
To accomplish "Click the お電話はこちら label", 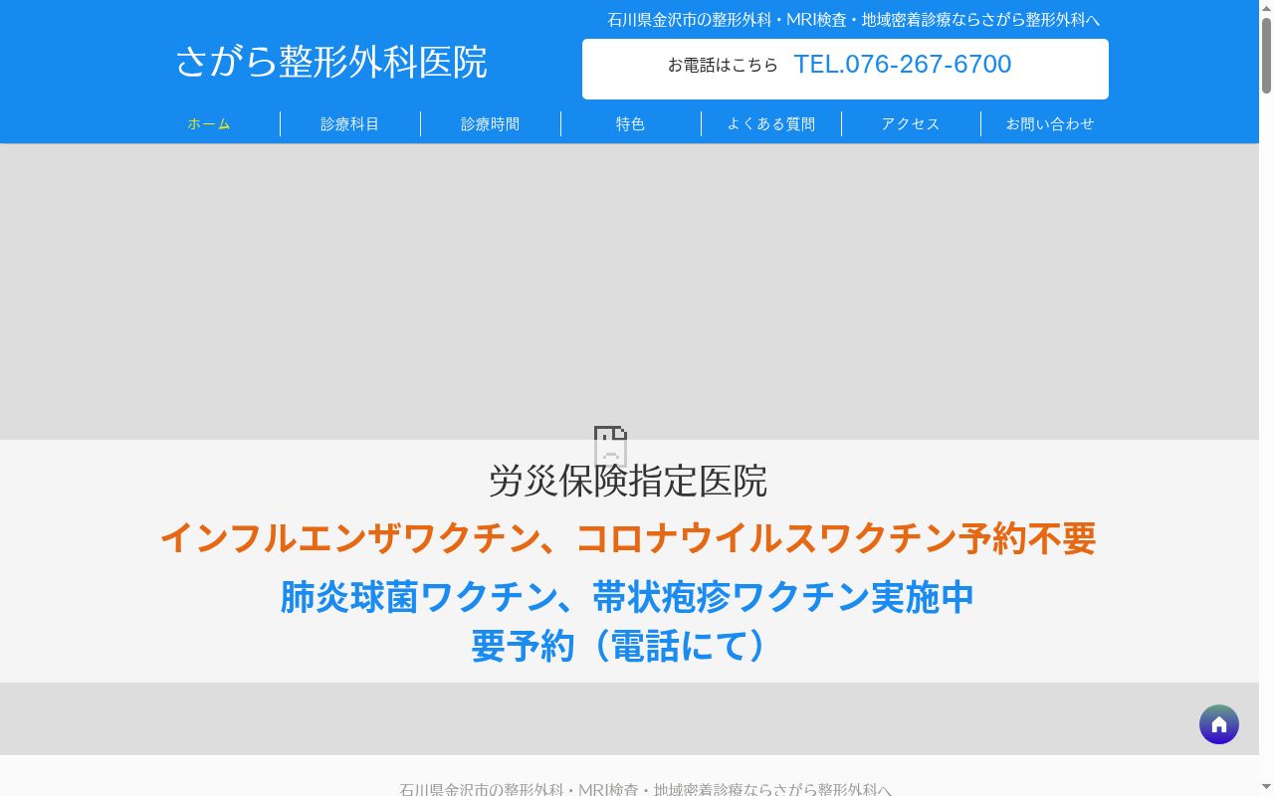I will 723,65.
